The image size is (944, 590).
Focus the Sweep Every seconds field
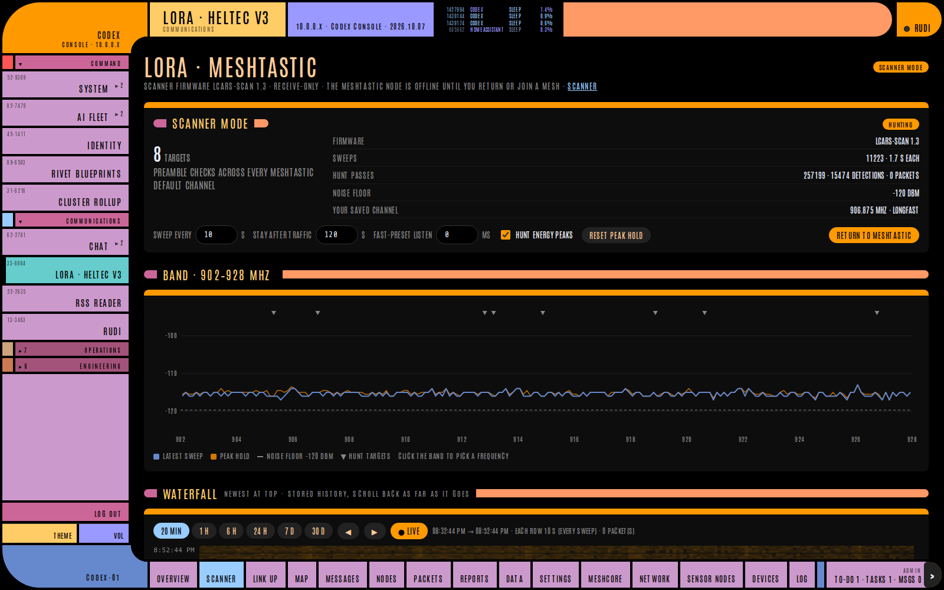[x=216, y=235]
